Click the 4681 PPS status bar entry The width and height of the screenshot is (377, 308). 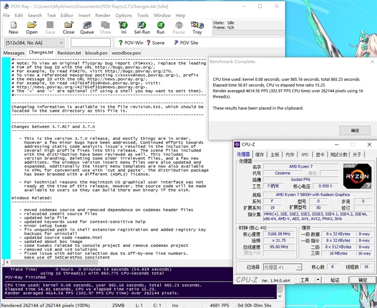click(x=219, y=305)
